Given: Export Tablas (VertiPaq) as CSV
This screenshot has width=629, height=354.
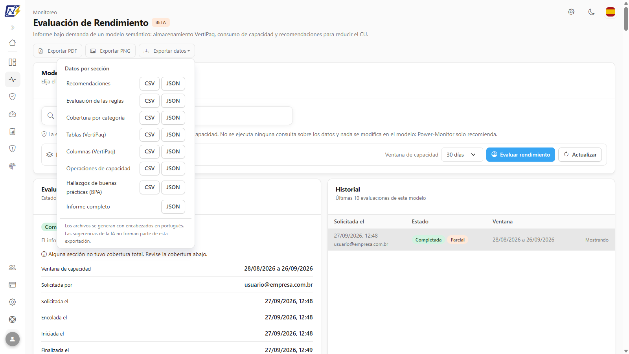Looking at the screenshot, I should point(149,135).
